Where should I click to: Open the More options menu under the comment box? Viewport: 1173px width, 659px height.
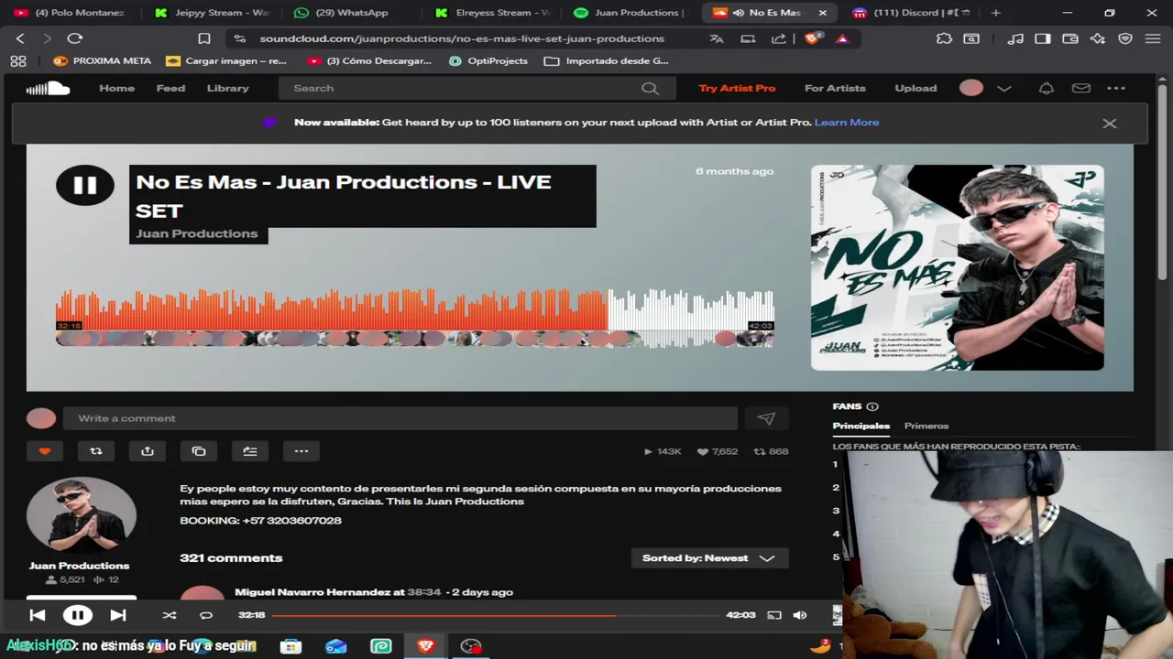point(301,451)
